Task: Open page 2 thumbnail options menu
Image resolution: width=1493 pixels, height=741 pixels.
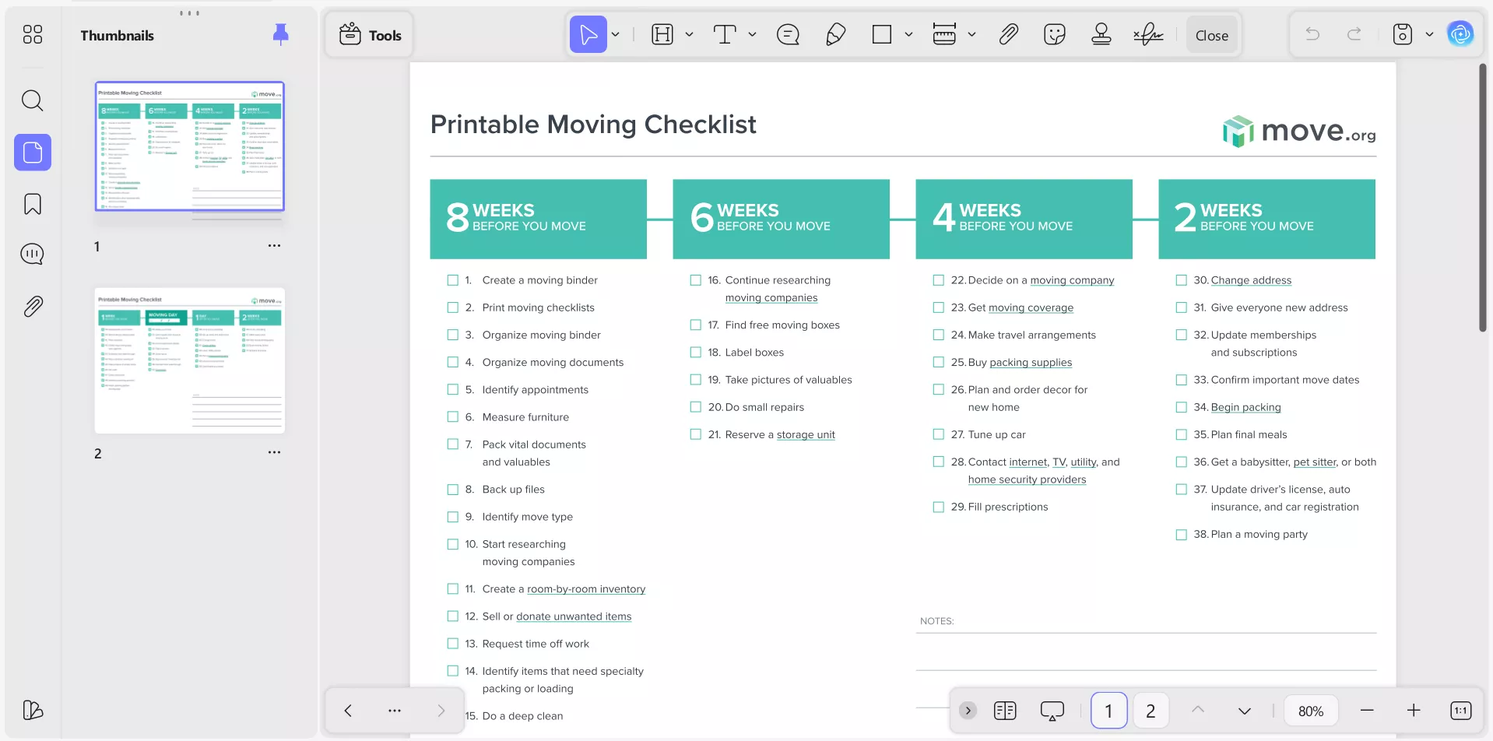Action: [274, 452]
